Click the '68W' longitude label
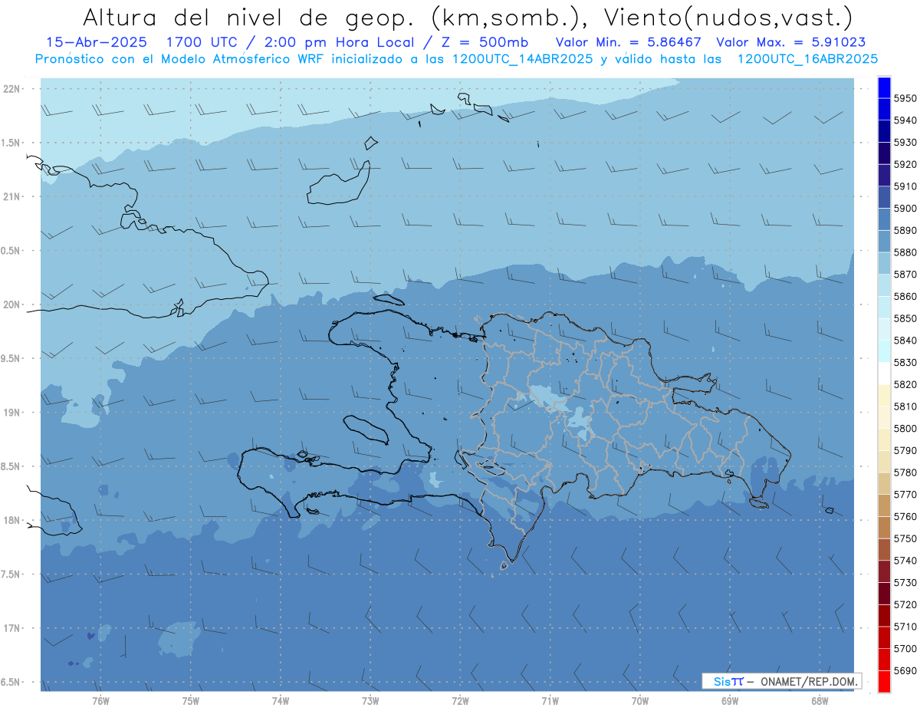The image size is (920, 711). click(x=820, y=700)
